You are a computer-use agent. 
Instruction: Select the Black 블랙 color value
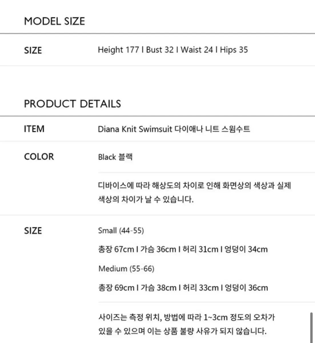click(x=115, y=157)
